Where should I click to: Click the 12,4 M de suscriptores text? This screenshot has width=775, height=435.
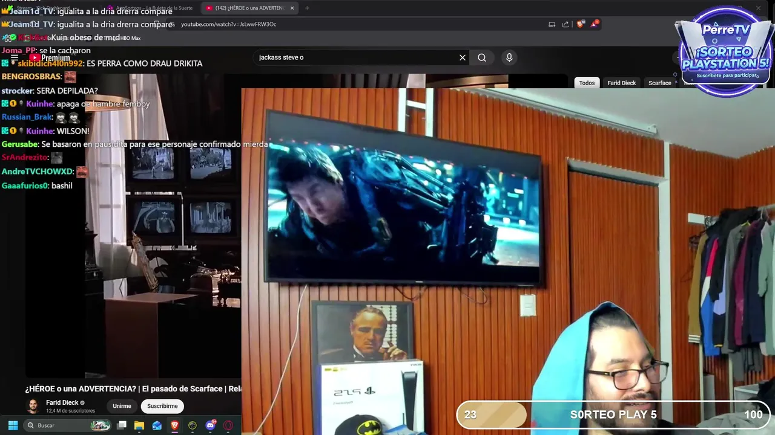click(x=70, y=411)
